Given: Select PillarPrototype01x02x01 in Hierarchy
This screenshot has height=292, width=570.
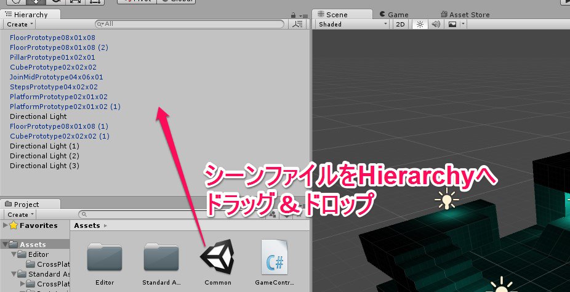Looking at the screenshot, I should [52, 57].
